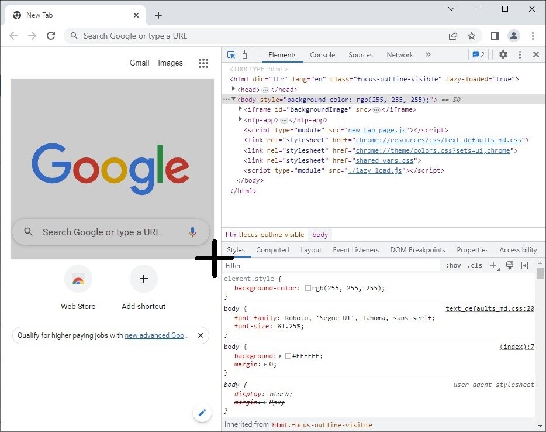Switch to the Network tab
The image size is (546, 432).
[400, 55]
